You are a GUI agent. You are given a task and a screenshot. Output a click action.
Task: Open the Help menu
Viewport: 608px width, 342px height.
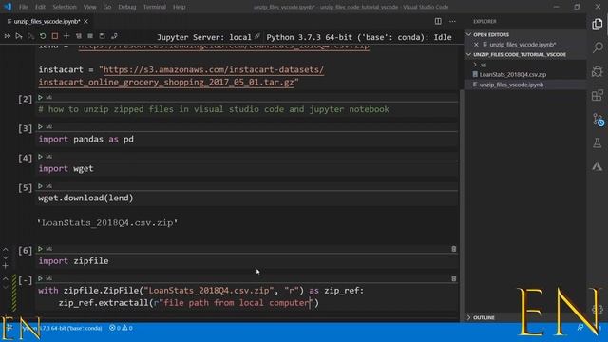click(x=179, y=7)
